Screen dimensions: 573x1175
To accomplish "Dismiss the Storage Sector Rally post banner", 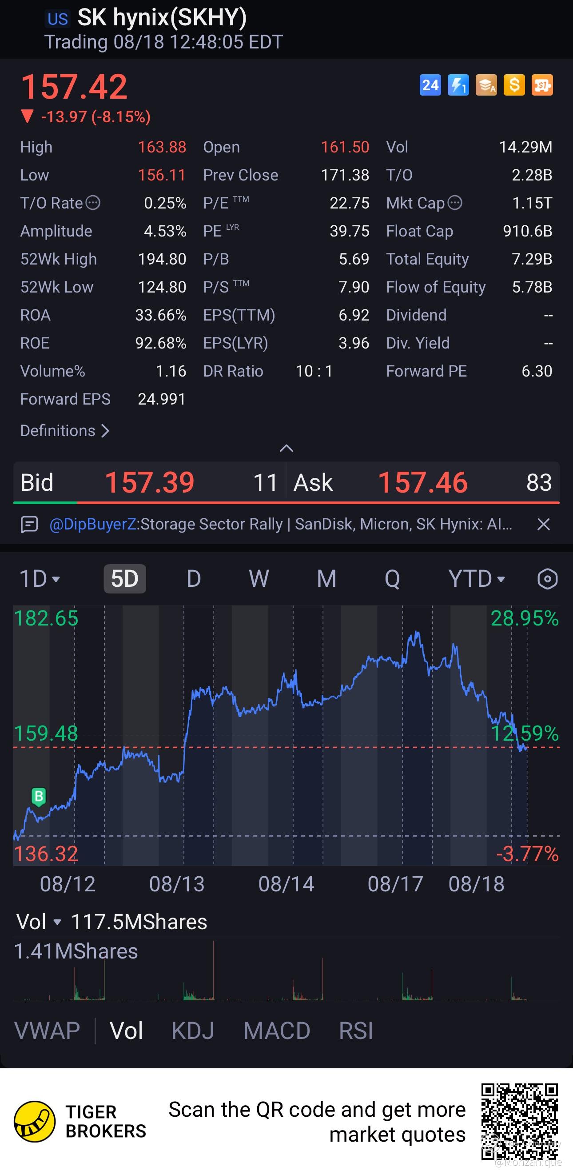I will coord(543,525).
